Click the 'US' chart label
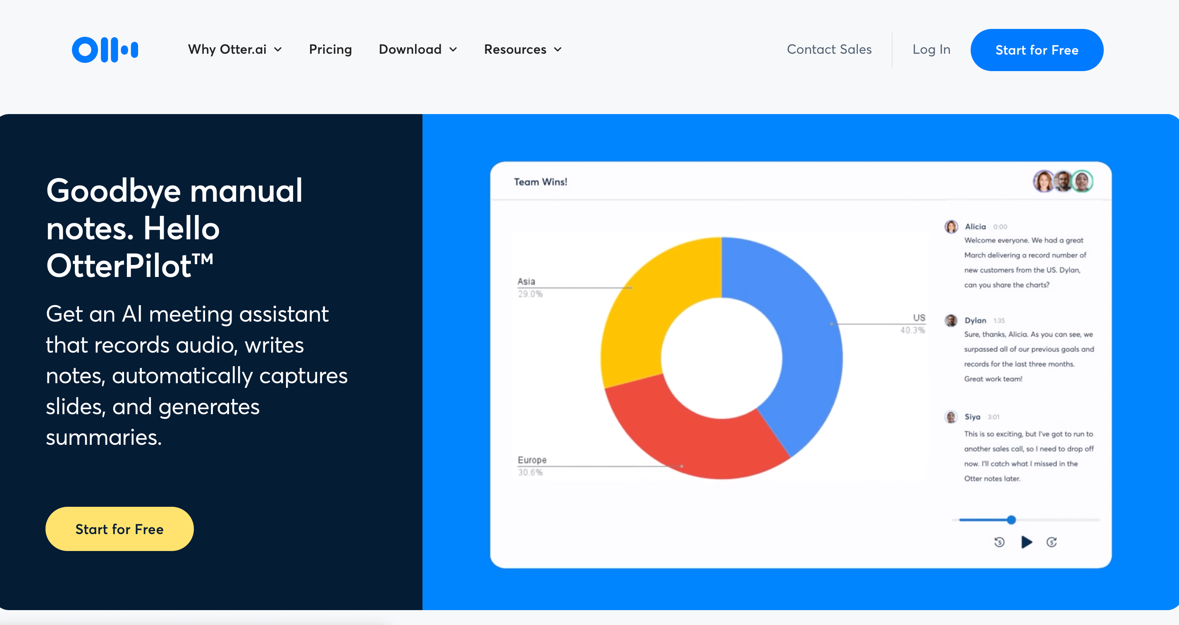 (x=919, y=317)
